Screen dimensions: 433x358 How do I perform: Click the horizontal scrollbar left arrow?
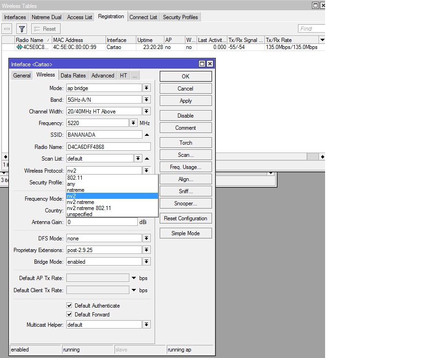click(5, 157)
